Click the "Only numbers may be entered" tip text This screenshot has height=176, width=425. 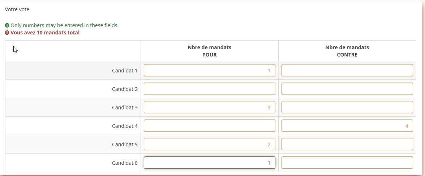[64, 25]
